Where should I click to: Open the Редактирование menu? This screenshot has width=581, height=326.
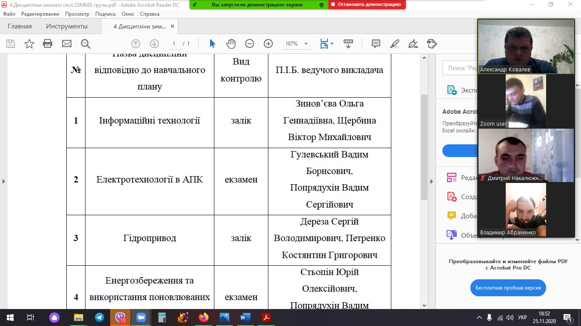coord(40,14)
